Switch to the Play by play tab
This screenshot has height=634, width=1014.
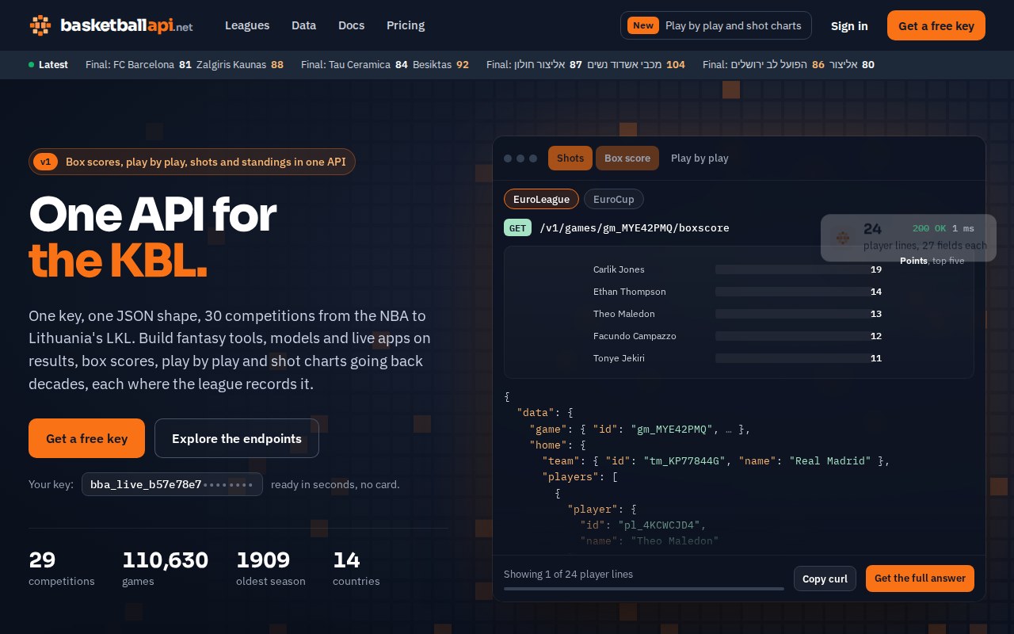pos(700,158)
